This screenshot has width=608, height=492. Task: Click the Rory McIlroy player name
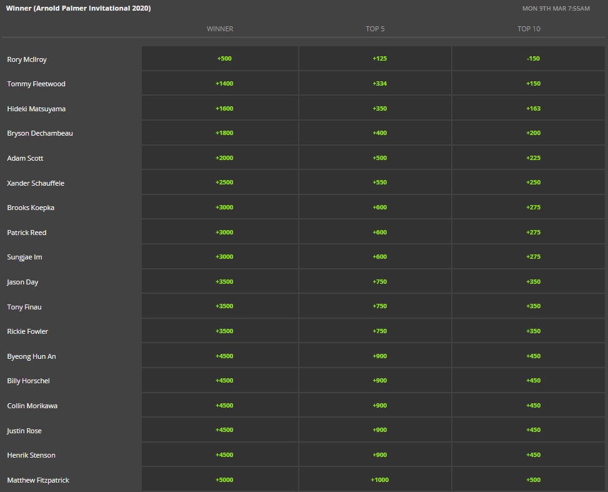[27, 59]
